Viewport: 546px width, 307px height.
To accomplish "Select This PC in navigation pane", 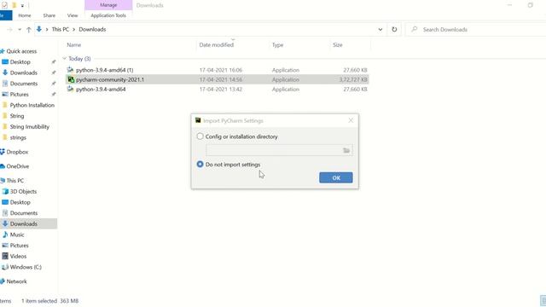I will tap(15, 181).
